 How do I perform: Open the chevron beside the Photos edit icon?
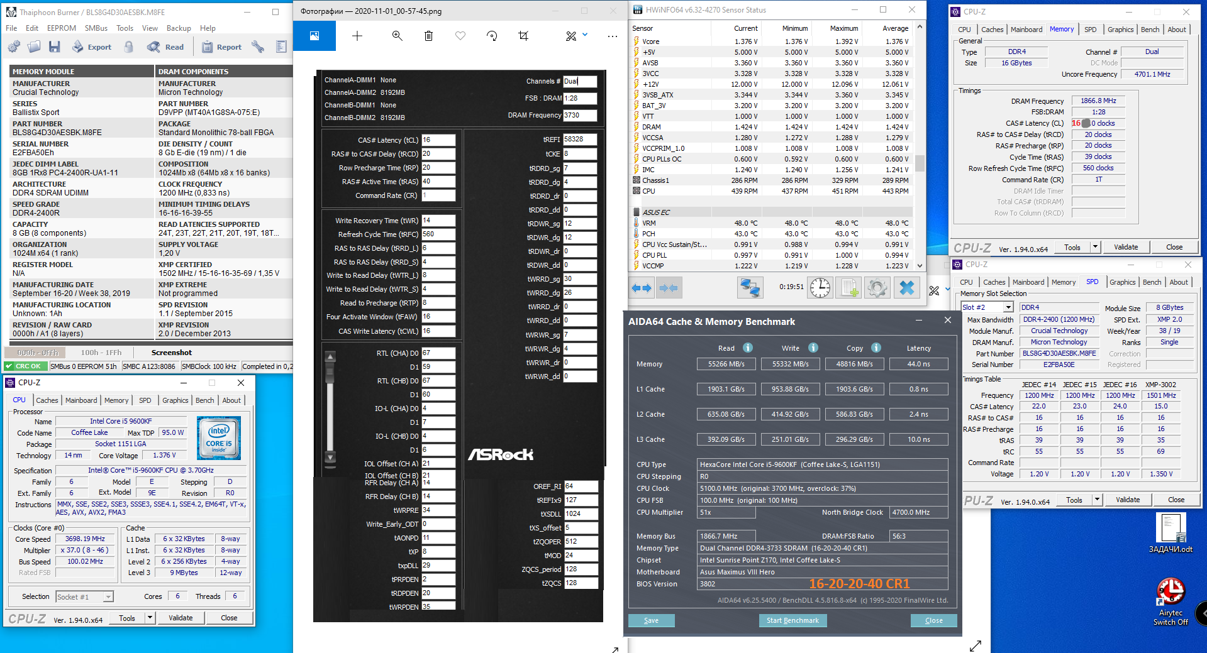point(585,35)
